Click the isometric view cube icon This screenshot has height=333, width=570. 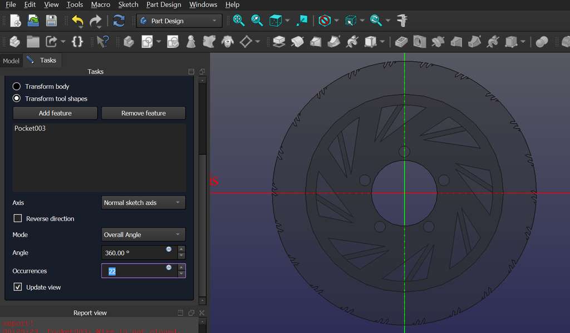(276, 21)
